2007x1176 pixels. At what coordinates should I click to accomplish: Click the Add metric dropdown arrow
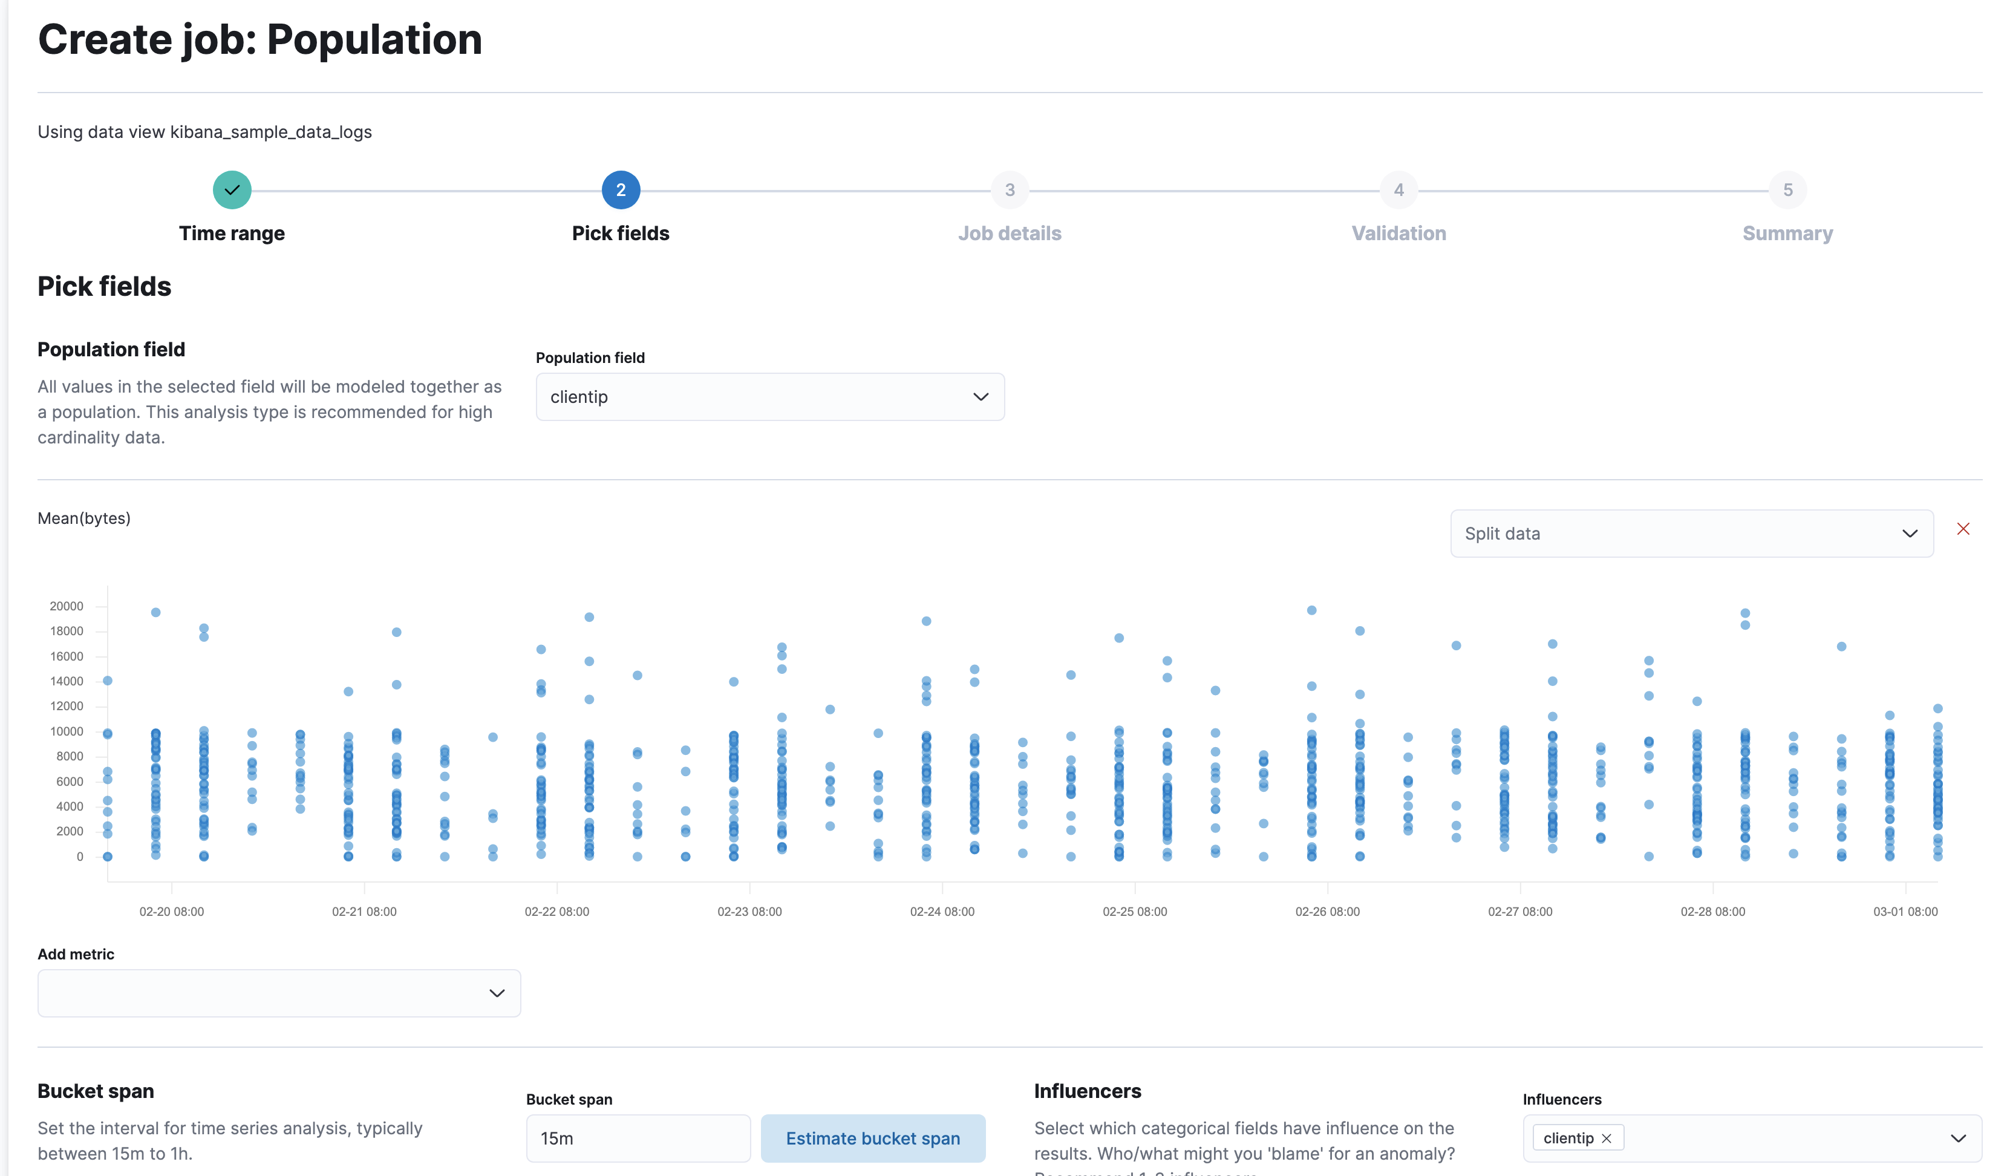(497, 993)
